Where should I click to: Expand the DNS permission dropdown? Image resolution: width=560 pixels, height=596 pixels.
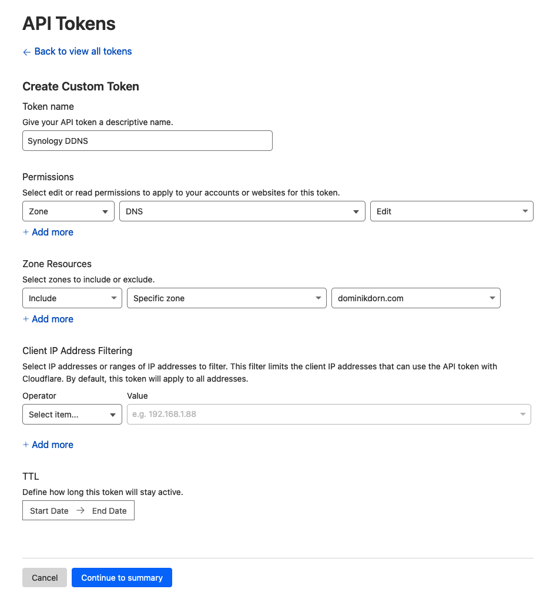pyautogui.click(x=242, y=211)
